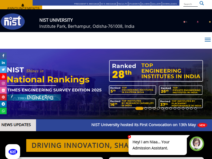
Task: Click the NEWS UPDATES label
Action: point(16,125)
